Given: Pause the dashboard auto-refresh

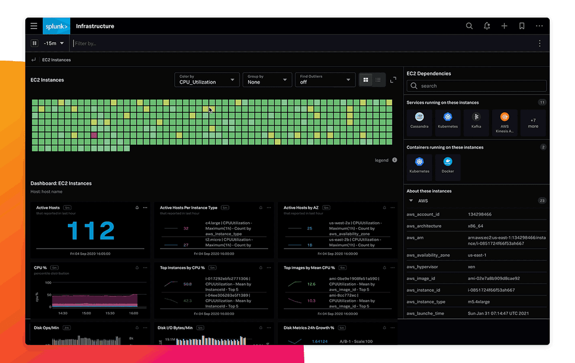Looking at the screenshot, I should pos(34,43).
